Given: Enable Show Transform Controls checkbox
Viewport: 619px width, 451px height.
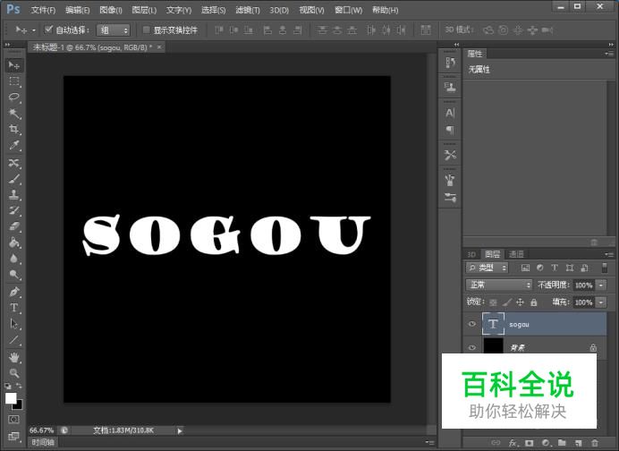Looking at the screenshot, I should pyautogui.click(x=147, y=30).
